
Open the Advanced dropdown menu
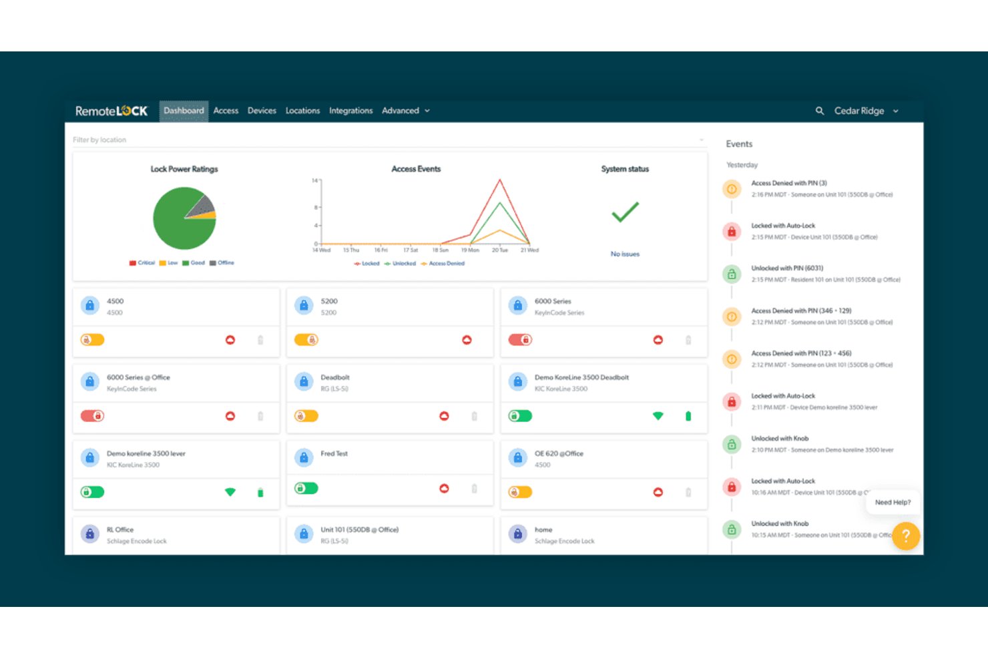tap(406, 111)
